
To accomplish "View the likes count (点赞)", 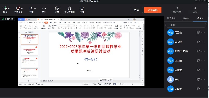I will pos(195,10).
